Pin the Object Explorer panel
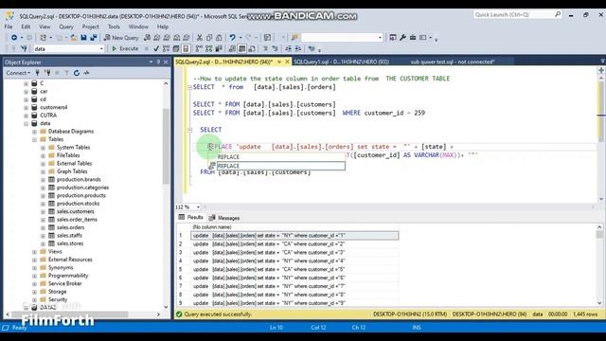The width and height of the screenshot is (606, 341). [158, 62]
